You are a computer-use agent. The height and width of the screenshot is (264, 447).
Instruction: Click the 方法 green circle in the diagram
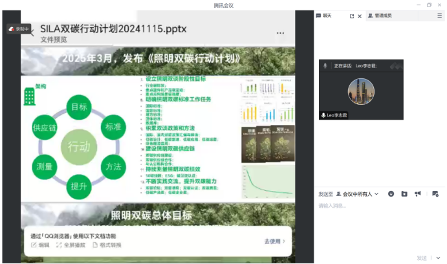[x=113, y=166]
